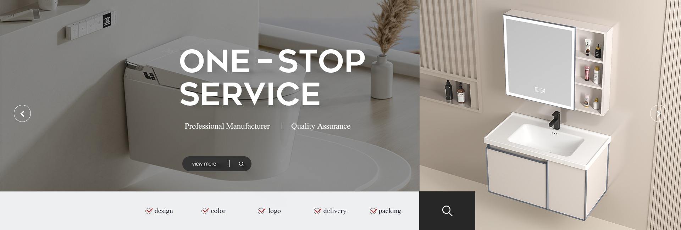Select the 'design' label

164,211
